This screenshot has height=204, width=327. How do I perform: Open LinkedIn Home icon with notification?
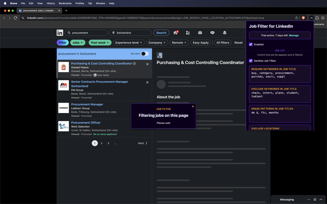[x=176, y=33]
